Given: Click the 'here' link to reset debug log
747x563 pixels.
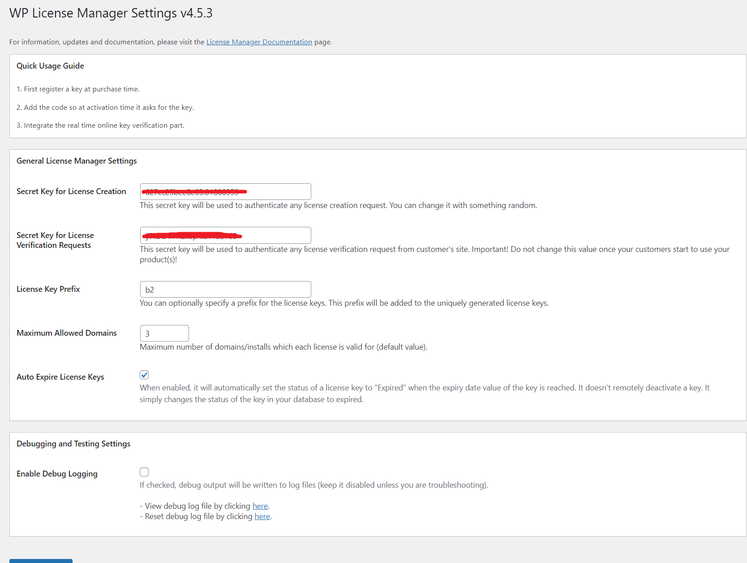Looking at the screenshot, I should (x=262, y=516).
